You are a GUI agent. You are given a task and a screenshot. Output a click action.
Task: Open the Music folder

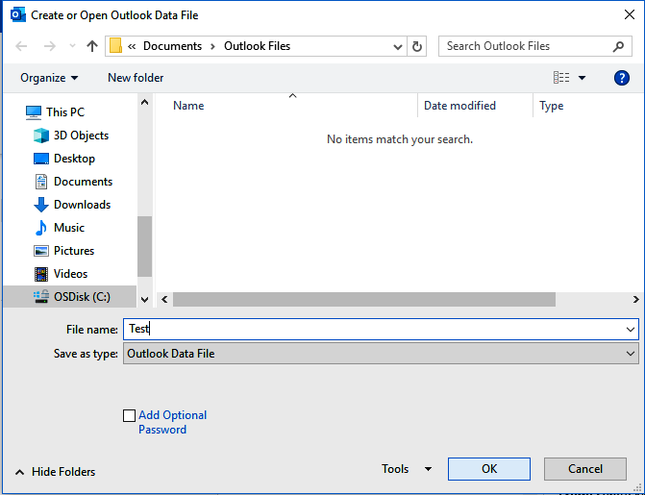pos(60,228)
